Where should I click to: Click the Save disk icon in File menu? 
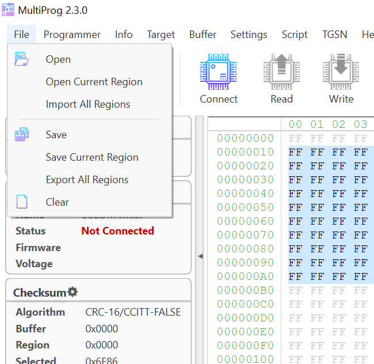pos(22,134)
